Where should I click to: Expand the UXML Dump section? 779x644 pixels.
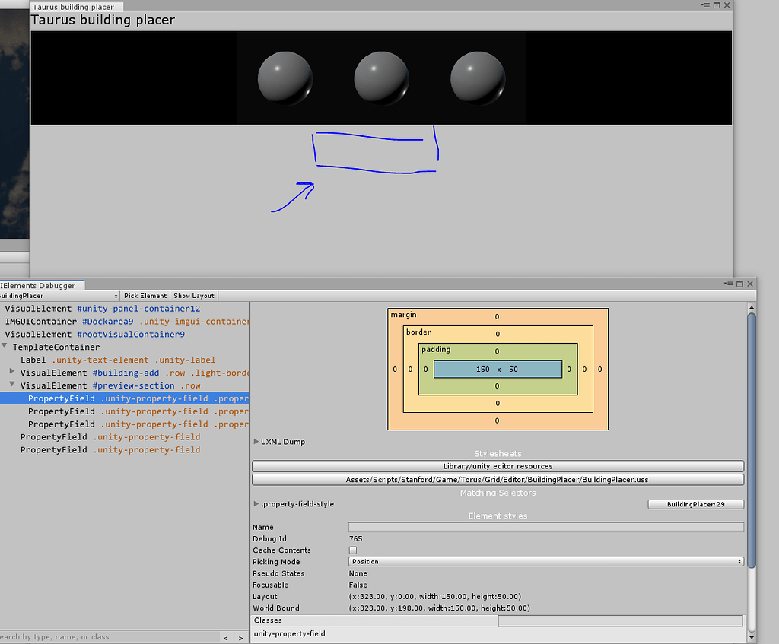click(x=257, y=441)
